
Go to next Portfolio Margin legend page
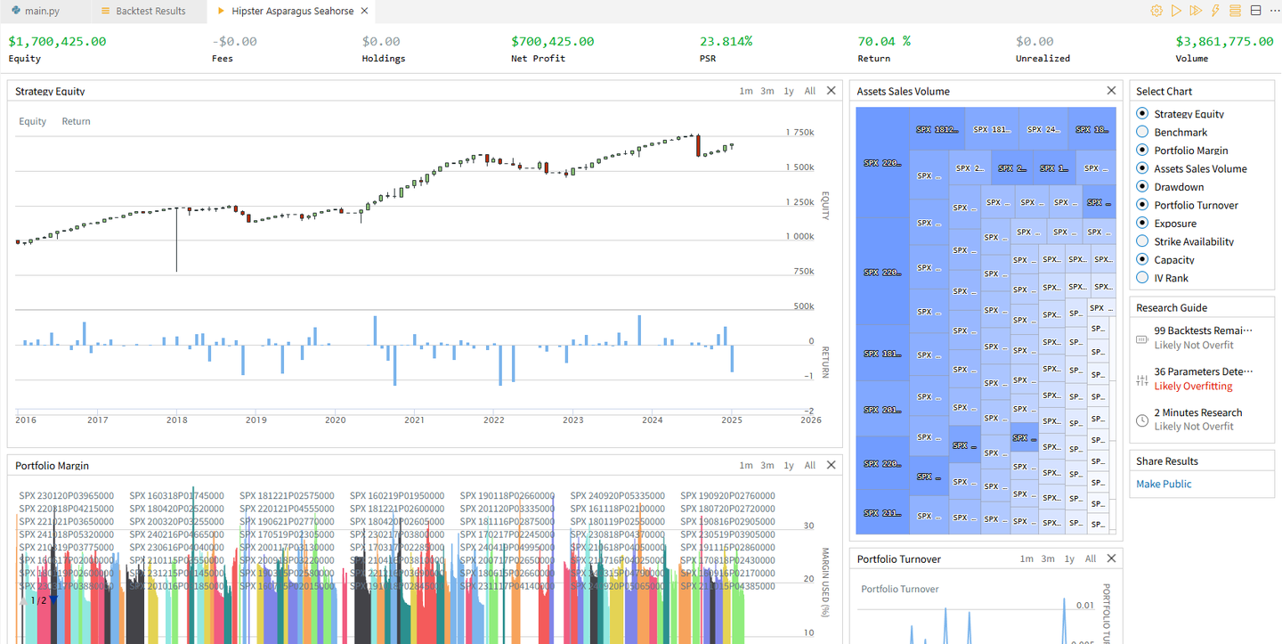click(53, 599)
